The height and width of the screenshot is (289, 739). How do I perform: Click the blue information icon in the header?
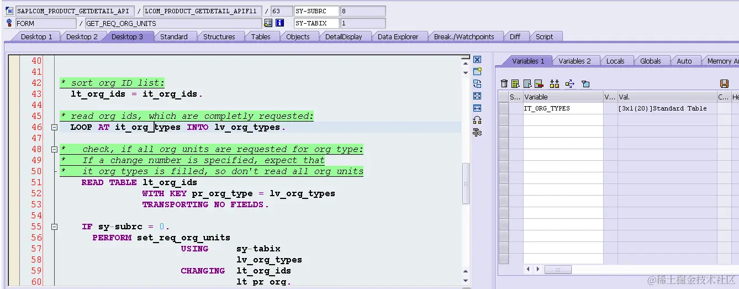click(280, 23)
